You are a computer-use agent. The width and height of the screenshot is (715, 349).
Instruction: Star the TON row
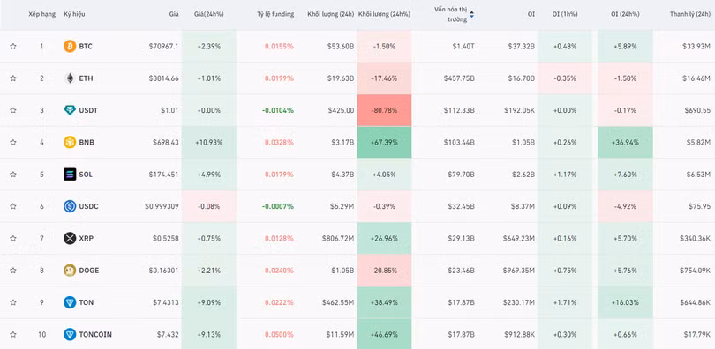point(13,302)
